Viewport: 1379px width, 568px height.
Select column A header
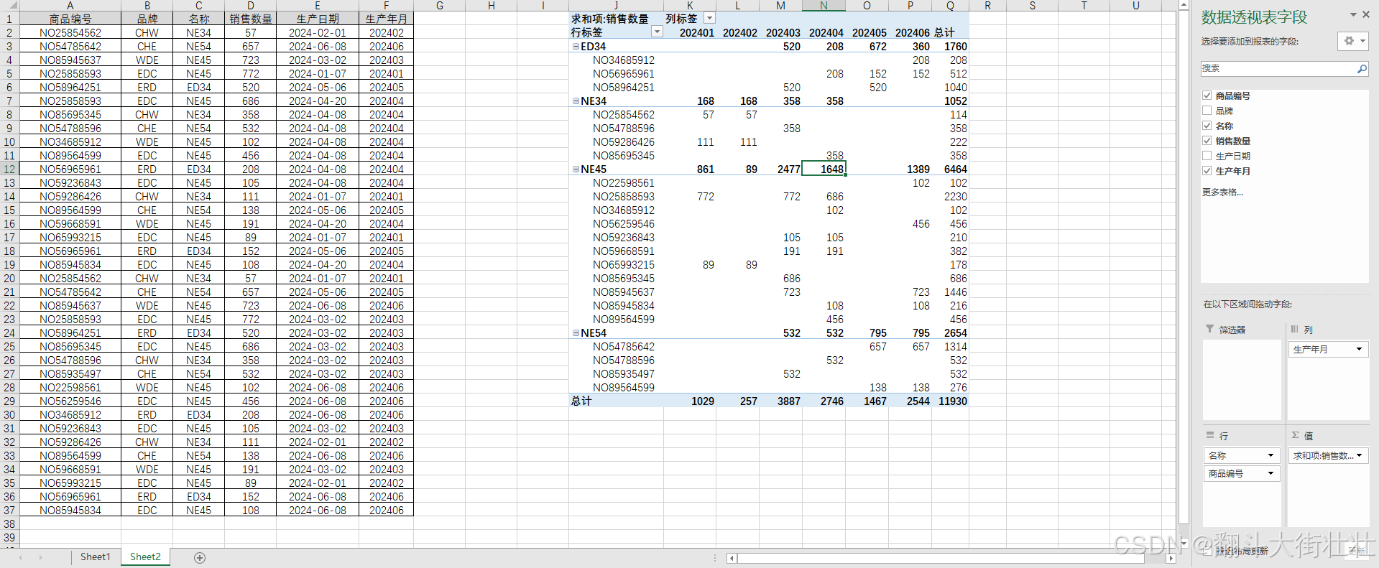click(x=70, y=5)
